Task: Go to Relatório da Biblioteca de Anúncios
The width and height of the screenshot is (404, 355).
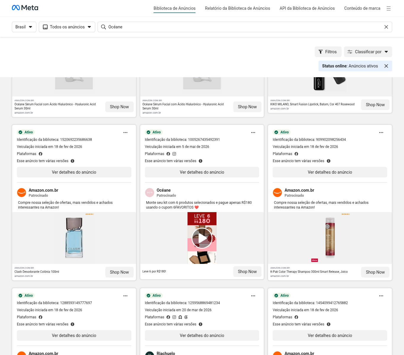Action: [237, 8]
